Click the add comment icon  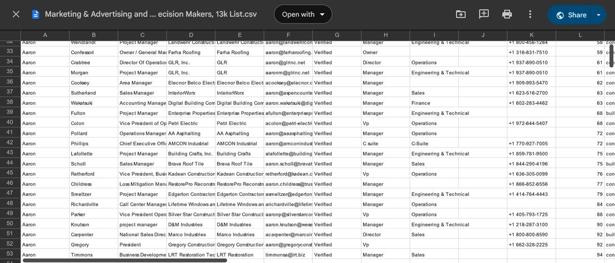(x=484, y=14)
